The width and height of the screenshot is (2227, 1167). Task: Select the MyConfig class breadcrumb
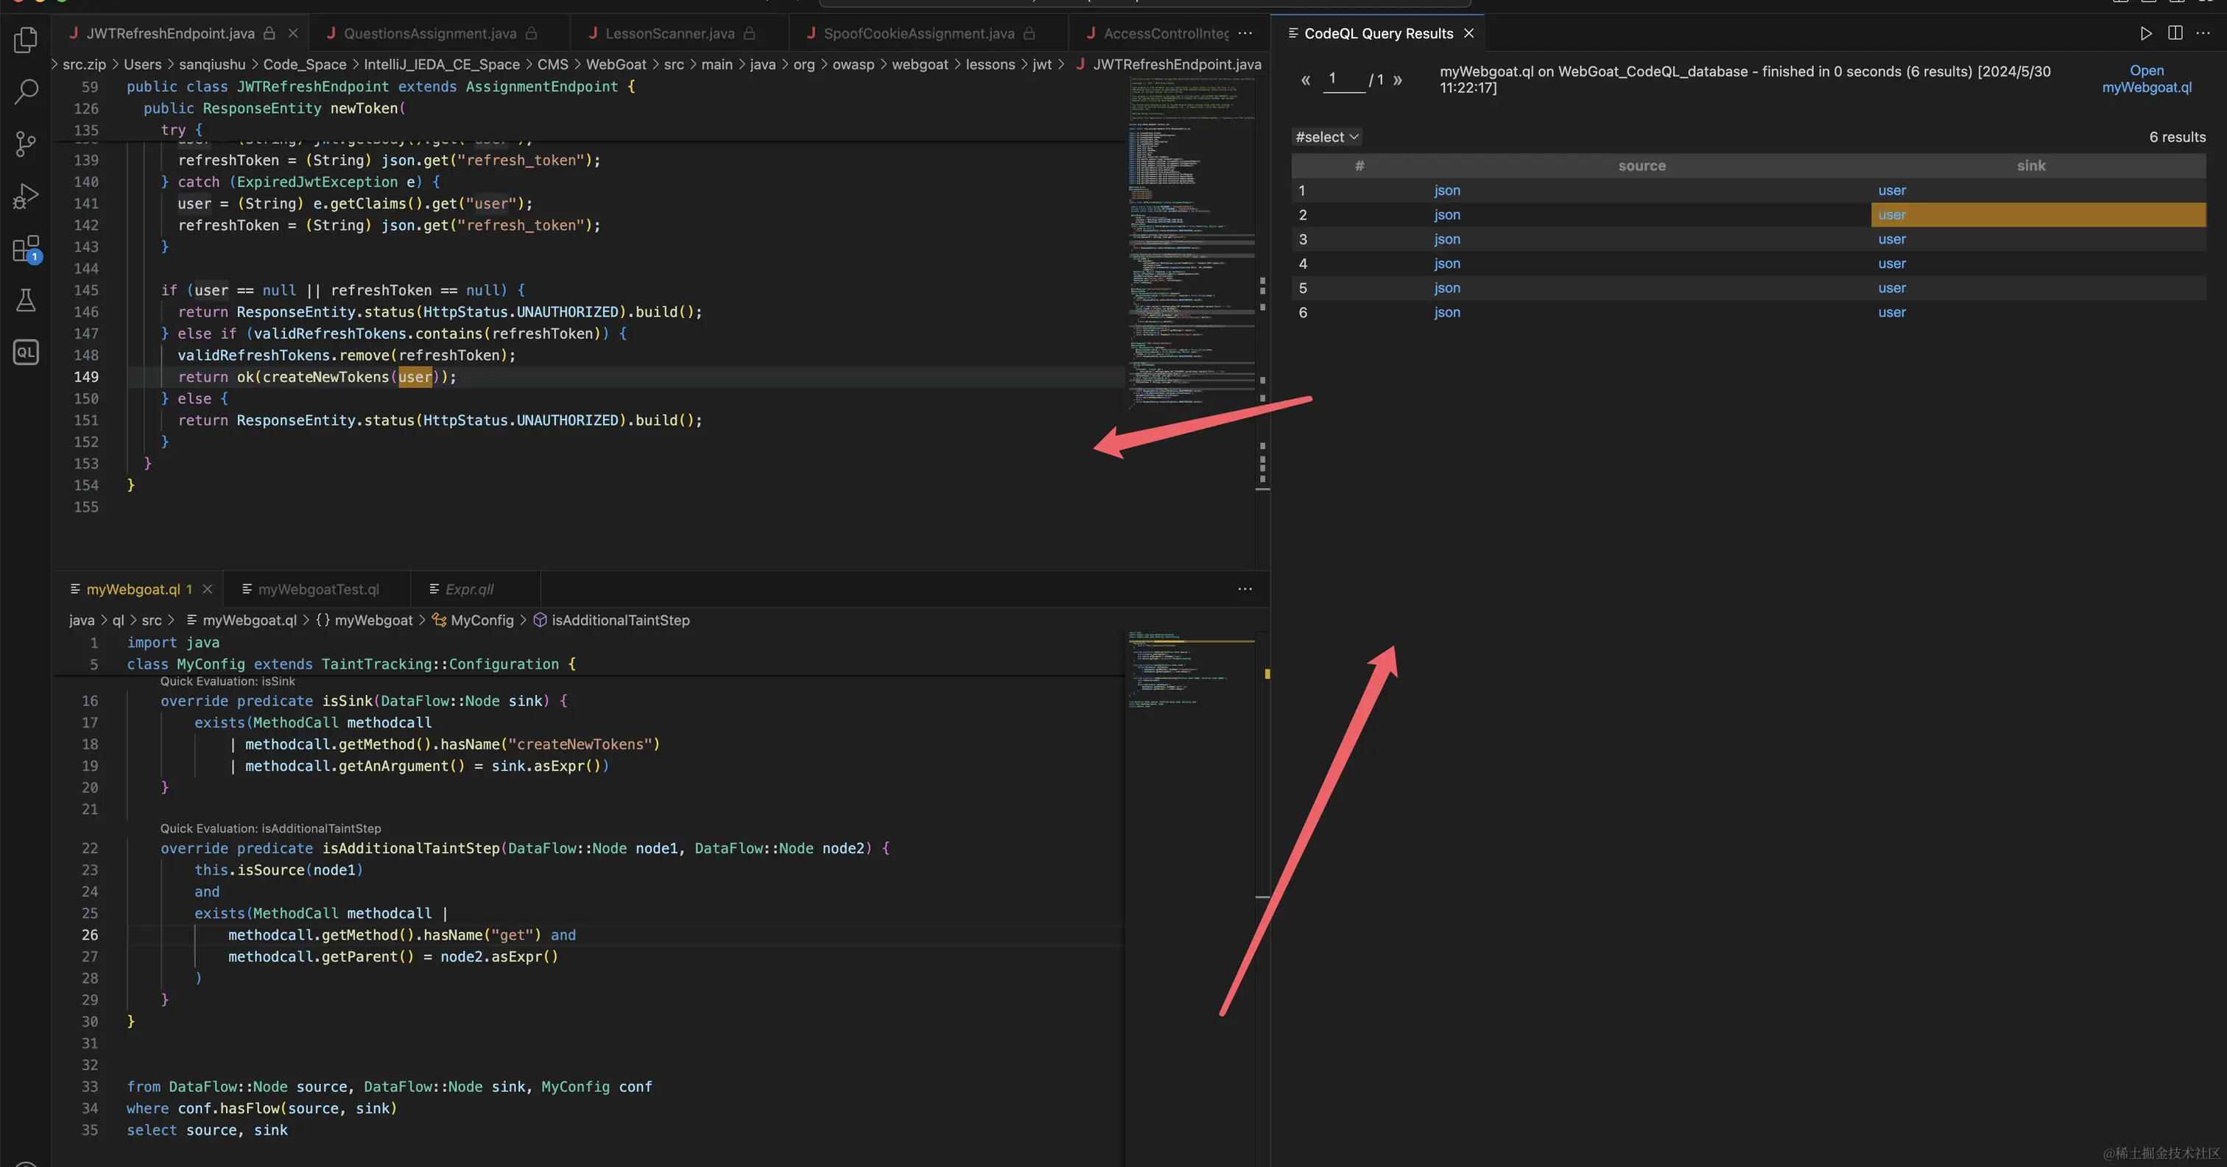(x=473, y=620)
